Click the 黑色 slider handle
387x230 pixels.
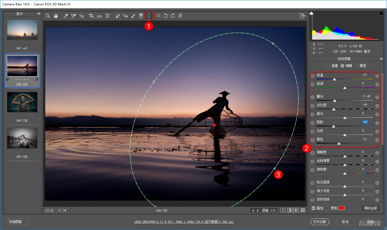(339, 144)
